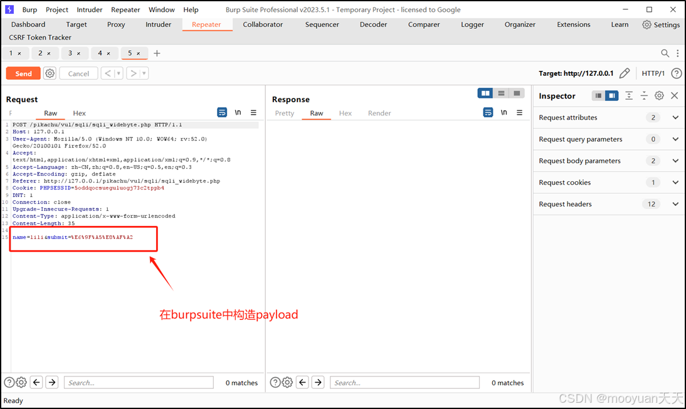Select combined tabbed layout view
The width and height of the screenshot is (686, 409).
click(x=517, y=93)
